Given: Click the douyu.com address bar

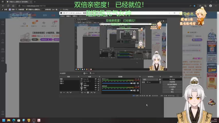Looking at the screenshot, I should pos(34,6).
